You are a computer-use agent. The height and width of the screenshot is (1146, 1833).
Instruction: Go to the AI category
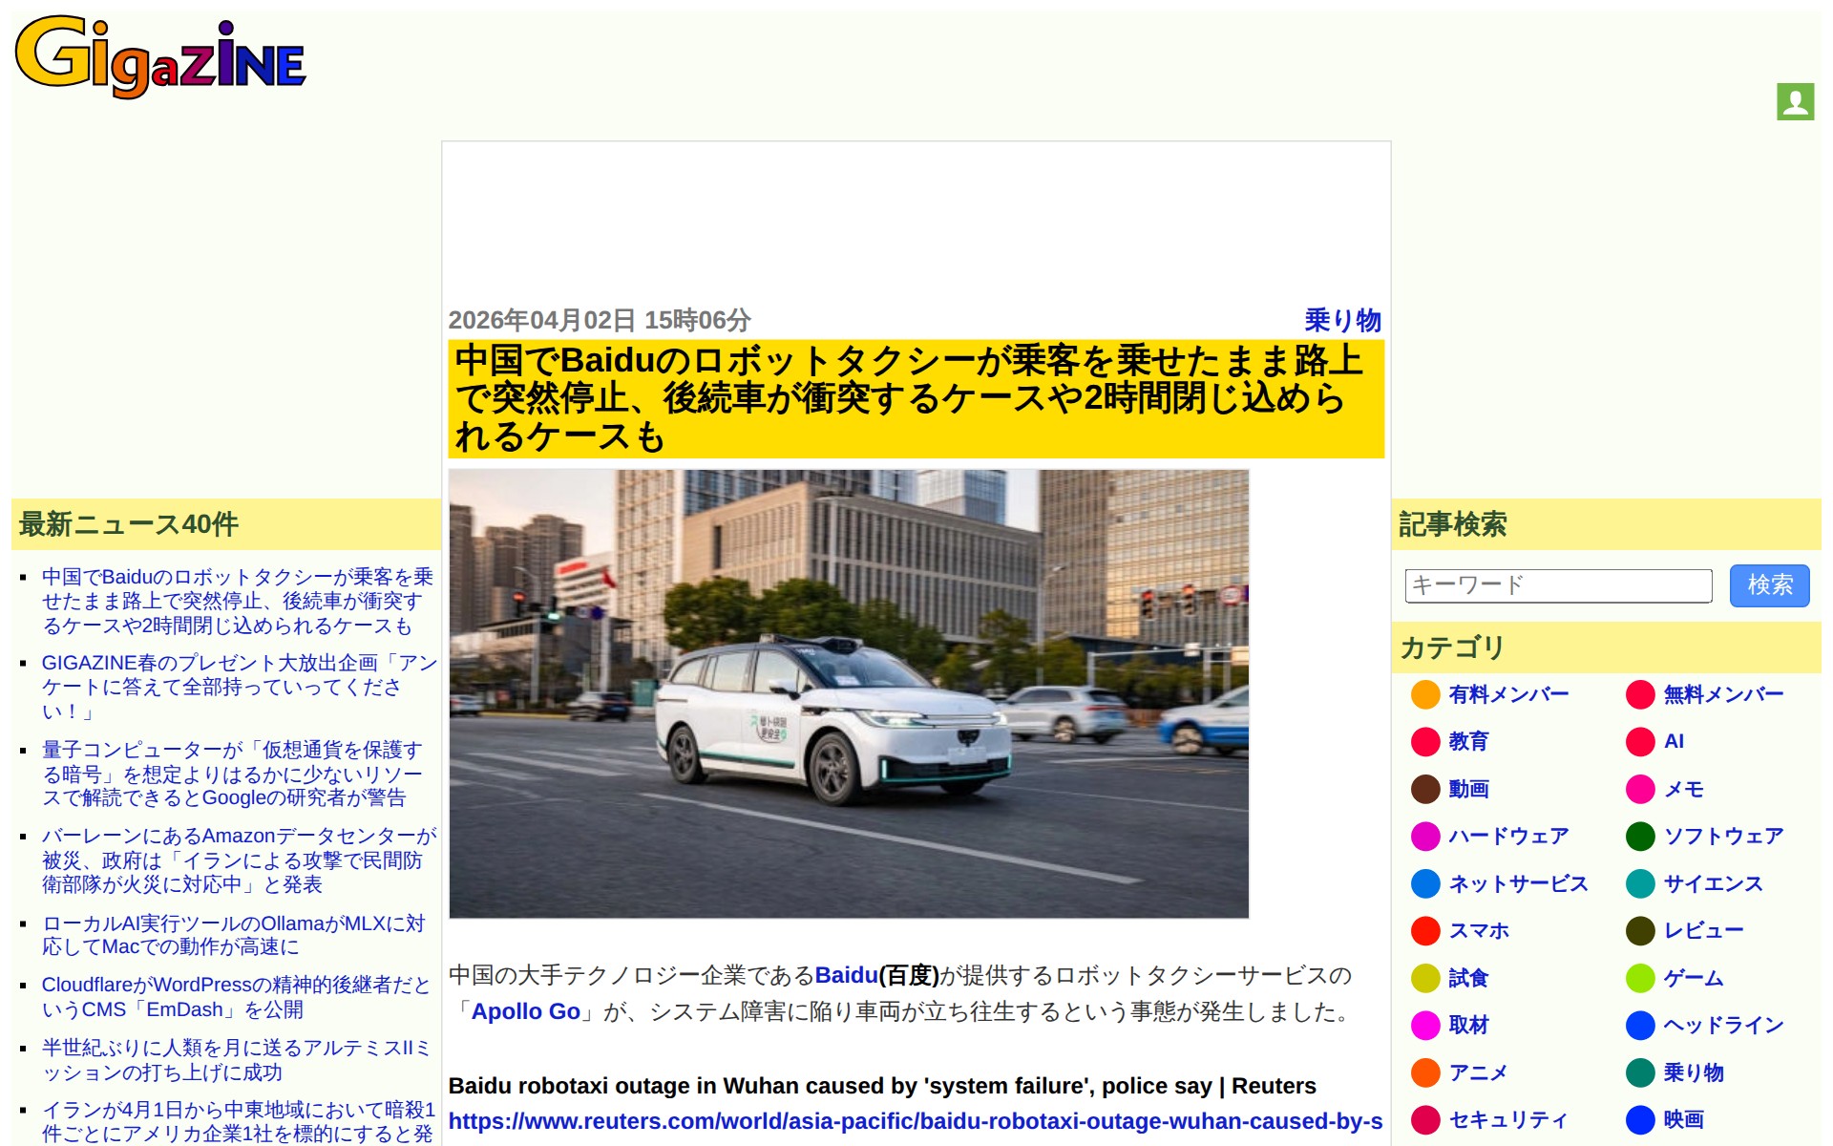(1674, 741)
